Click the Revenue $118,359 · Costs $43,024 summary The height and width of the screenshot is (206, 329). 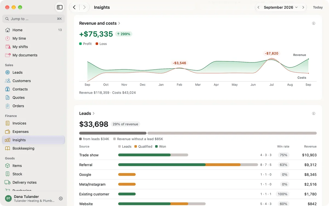coord(107,93)
